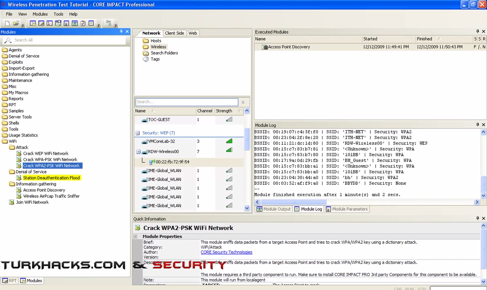Open the File menu
The width and height of the screenshot is (487, 290).
click(x=9, y=14)
